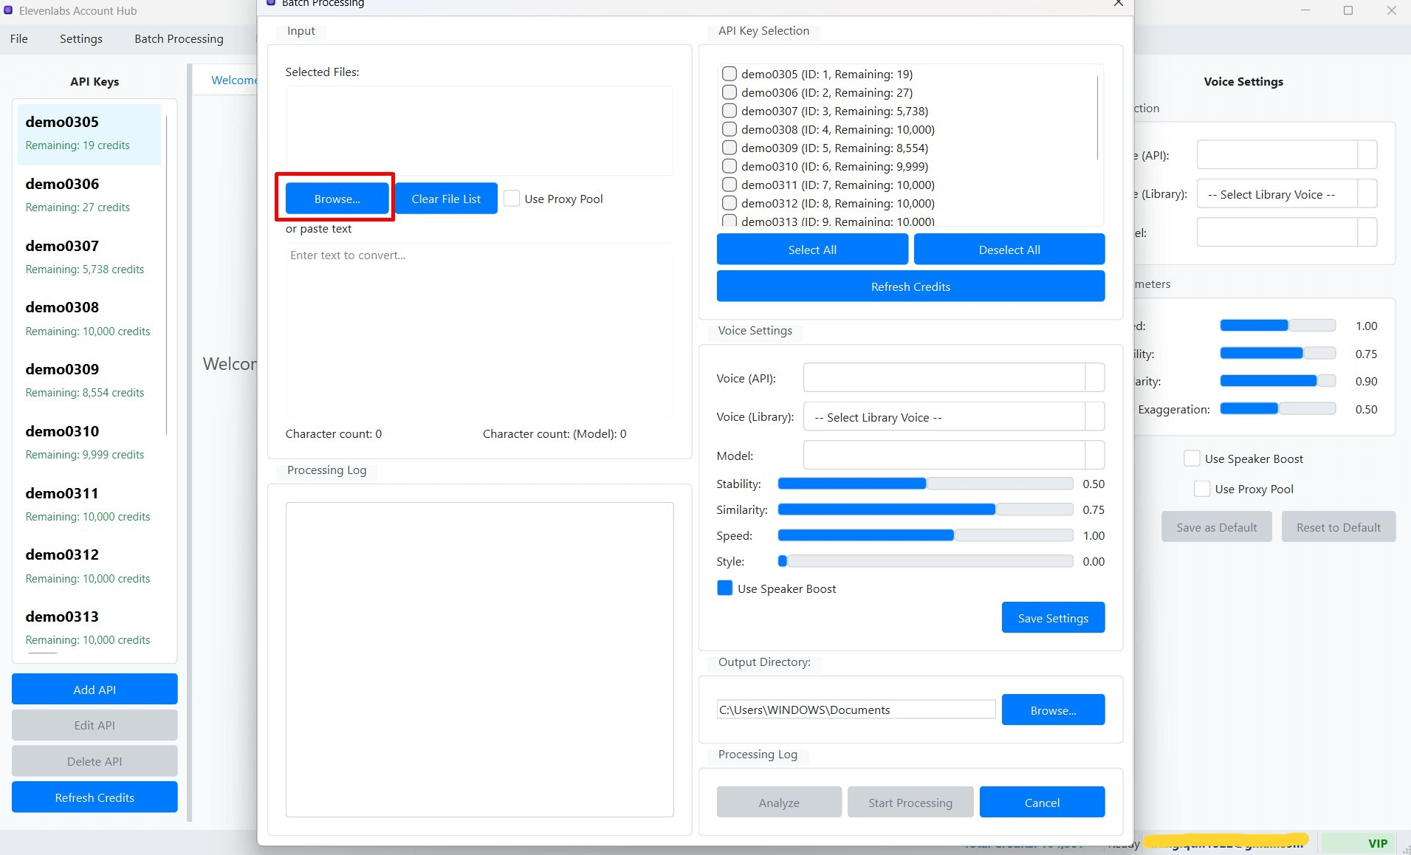Check the demo0308 API key checkbox
Viewport: 1411px width, 855px height.
click(x=729, y=129)
